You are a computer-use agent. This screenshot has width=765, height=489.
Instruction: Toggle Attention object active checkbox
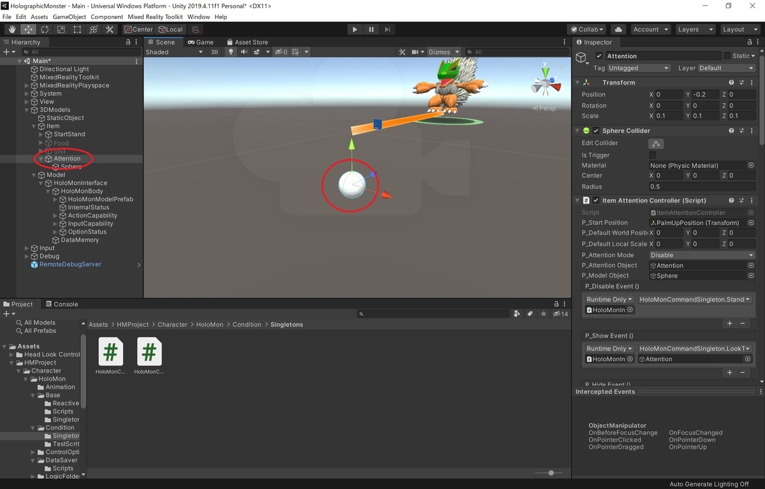coord(599,56)
